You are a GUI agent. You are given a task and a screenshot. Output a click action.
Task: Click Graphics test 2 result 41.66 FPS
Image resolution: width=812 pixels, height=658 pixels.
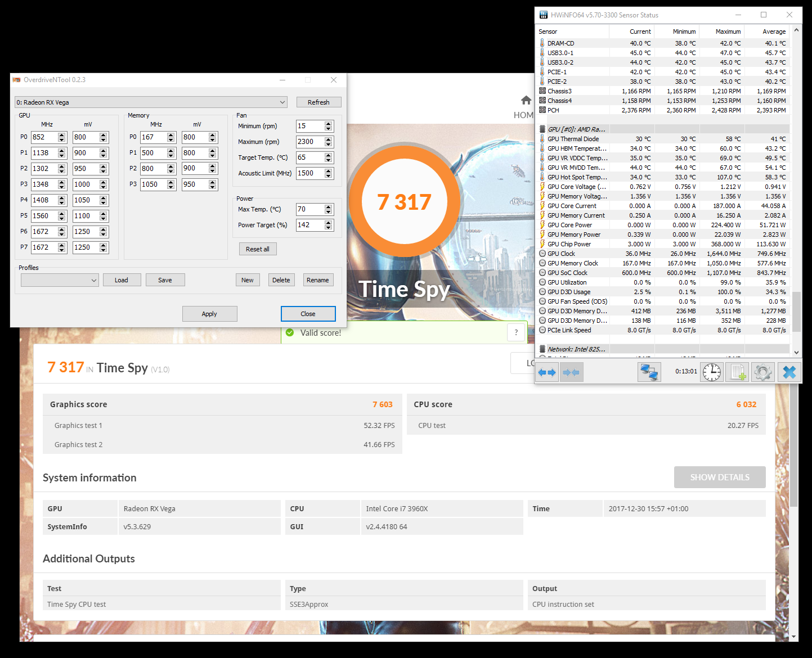(x=379, y=444)
